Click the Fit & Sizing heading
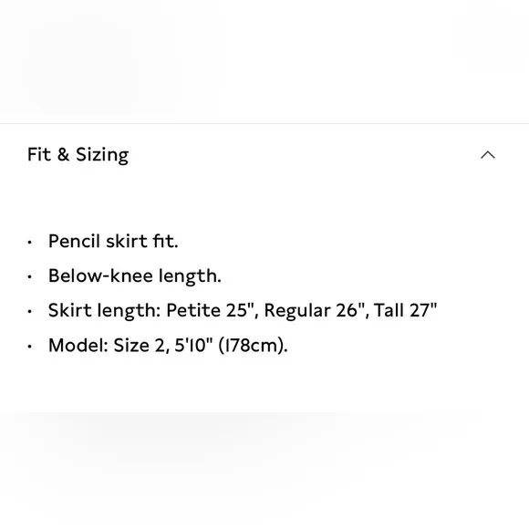529x529 pixels. [x=78, y=155]
